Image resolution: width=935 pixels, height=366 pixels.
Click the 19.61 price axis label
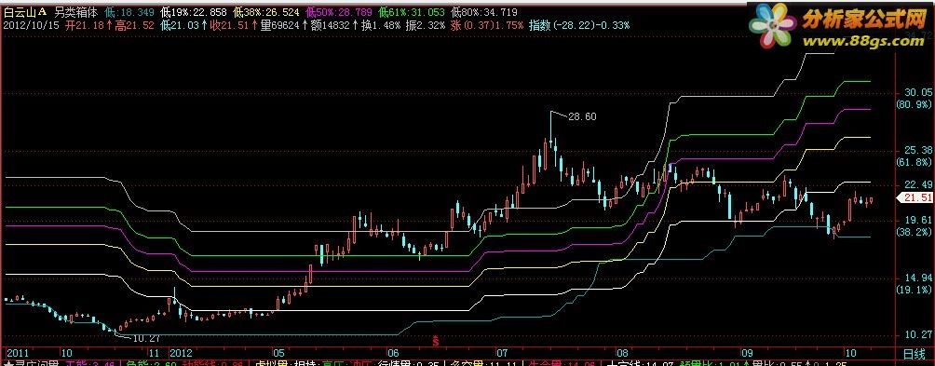[x=918, y=220]
